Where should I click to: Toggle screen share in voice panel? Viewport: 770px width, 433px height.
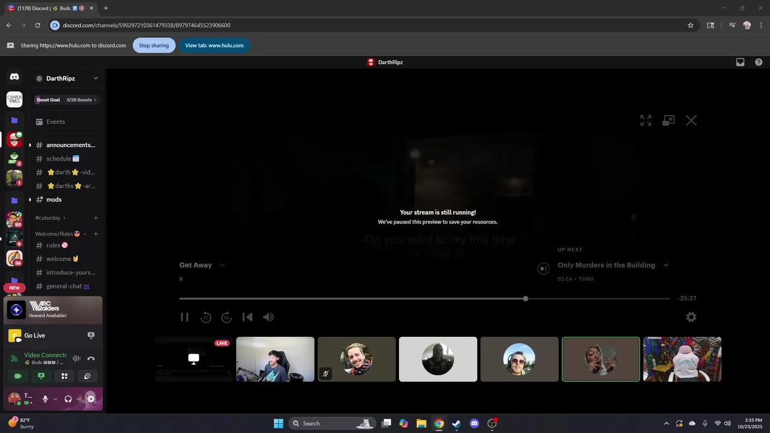tap(41, 376)
